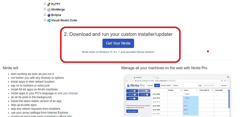Click 'install 64-bit apps on 64-bit machines'
245x117 pixels.
click(34, 90)
